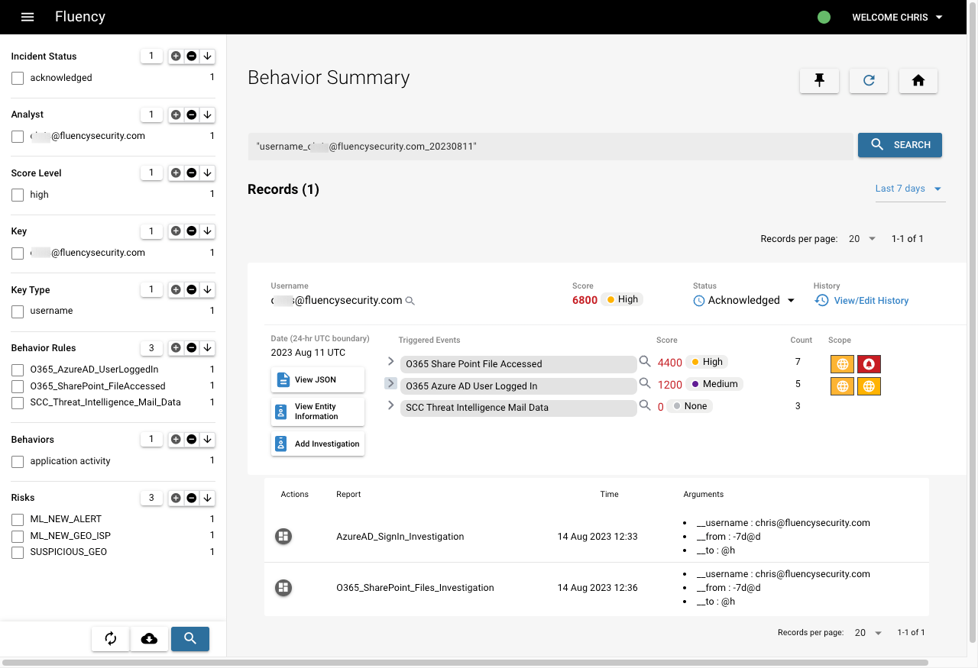Click the cloud download icon in sidebar footer
Viewport: 978px width, 668px height.
pos(150,639)
